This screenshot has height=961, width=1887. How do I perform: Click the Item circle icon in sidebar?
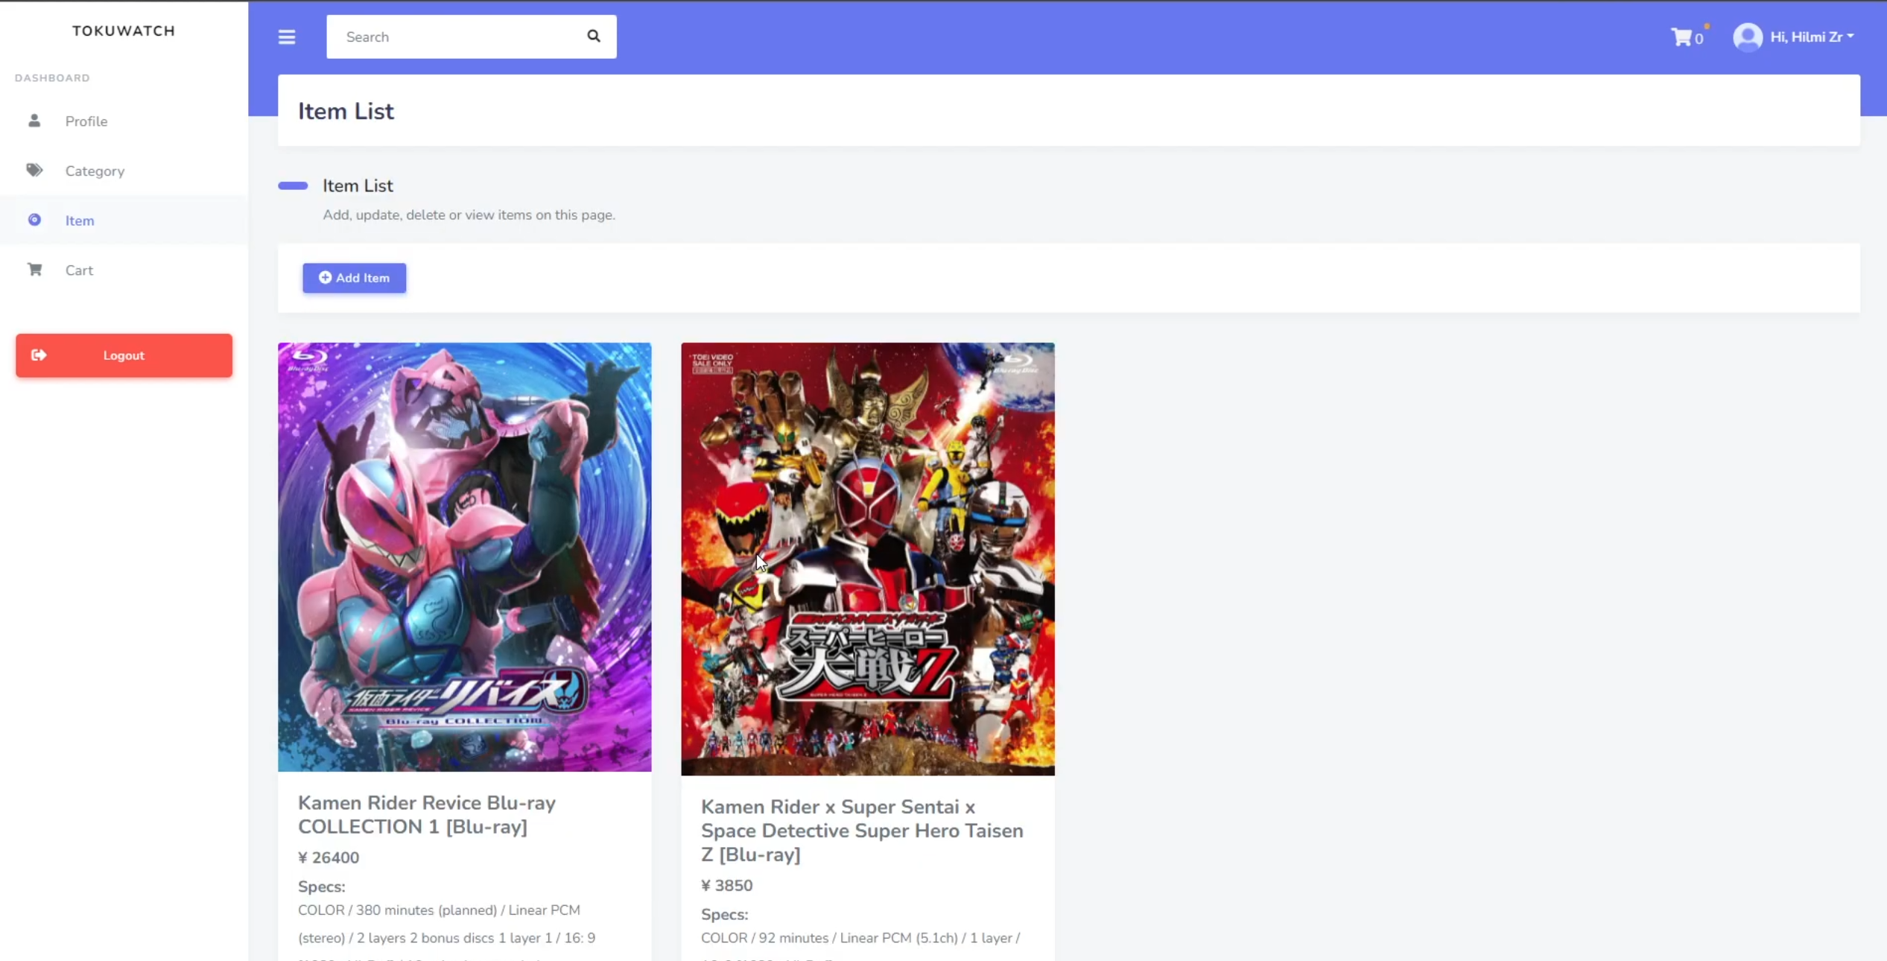34,220
